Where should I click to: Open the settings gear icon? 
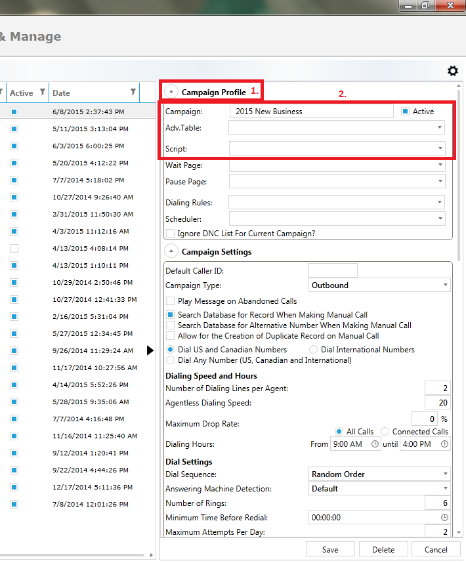pyautogui.click(x=452, y=71)
